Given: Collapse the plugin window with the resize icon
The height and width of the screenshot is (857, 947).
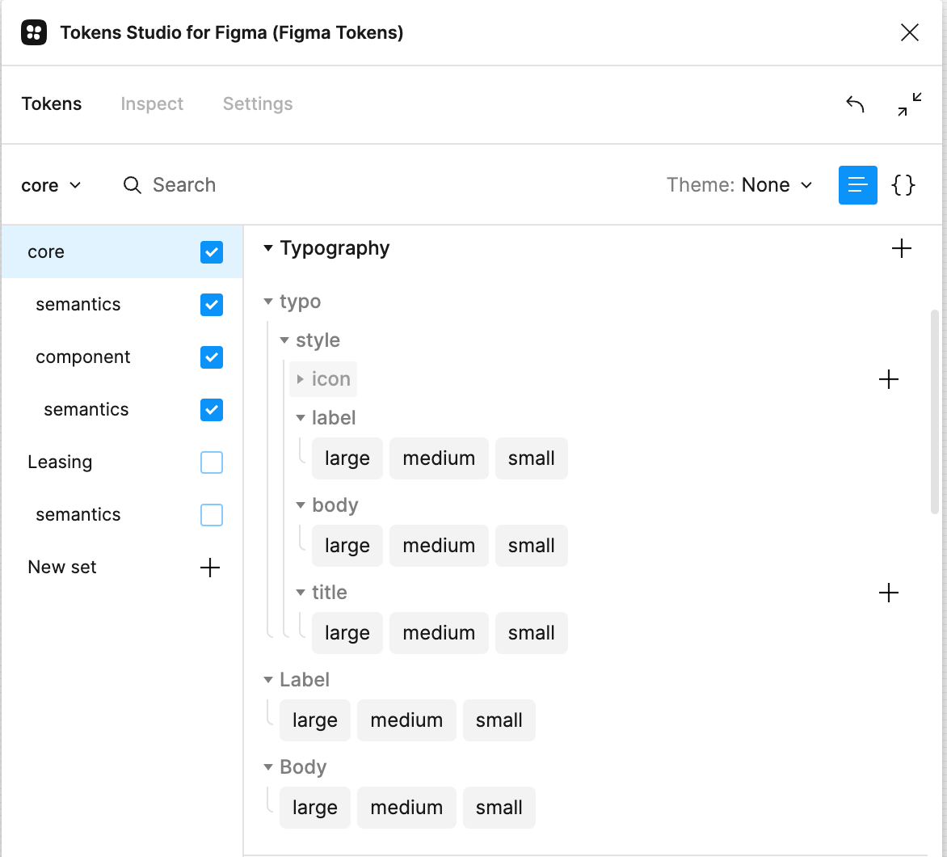Looking at the screenshot, I should point(909,103).
